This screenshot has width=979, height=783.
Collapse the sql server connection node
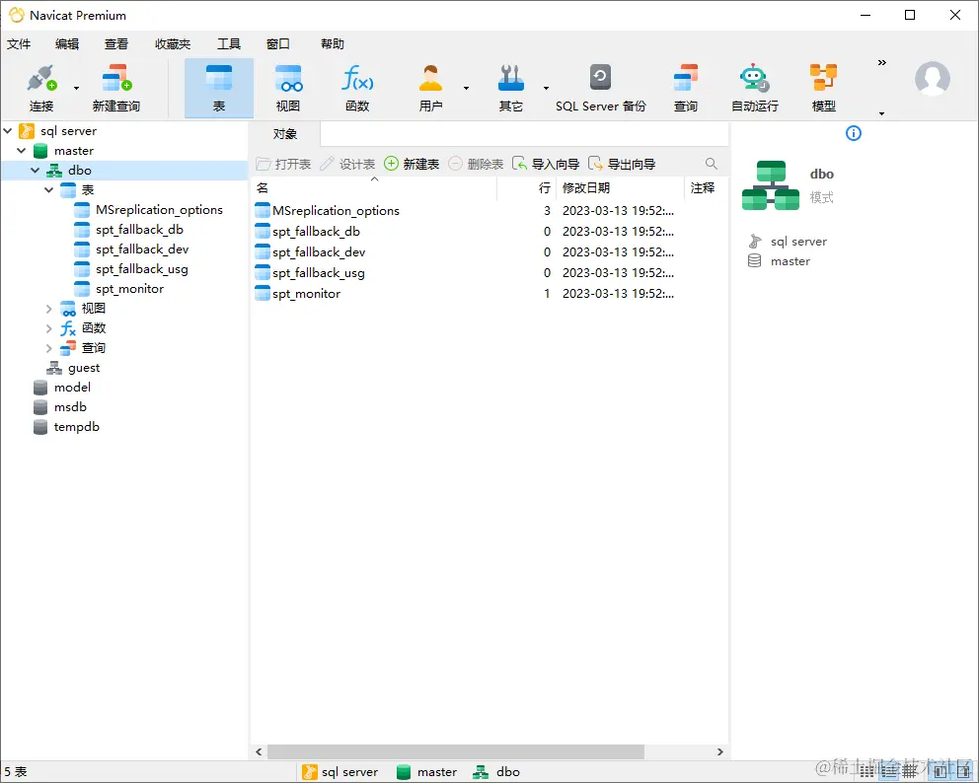click(8, 131)
